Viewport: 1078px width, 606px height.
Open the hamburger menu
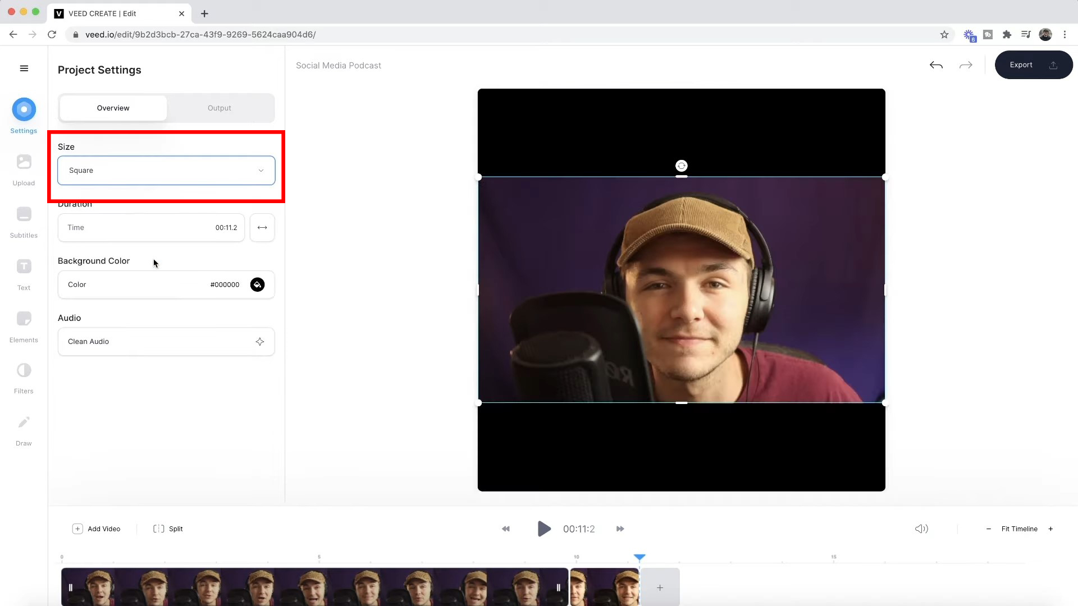coord(24,68)
